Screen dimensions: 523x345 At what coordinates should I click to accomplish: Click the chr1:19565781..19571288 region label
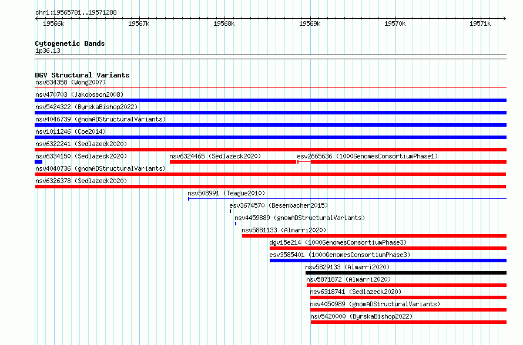click(x=76, y=12)
